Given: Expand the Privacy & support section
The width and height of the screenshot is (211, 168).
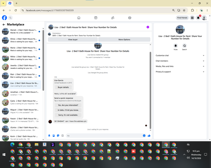Looking at the screenshot, I should pyautogui.click(x=180, y=72).
